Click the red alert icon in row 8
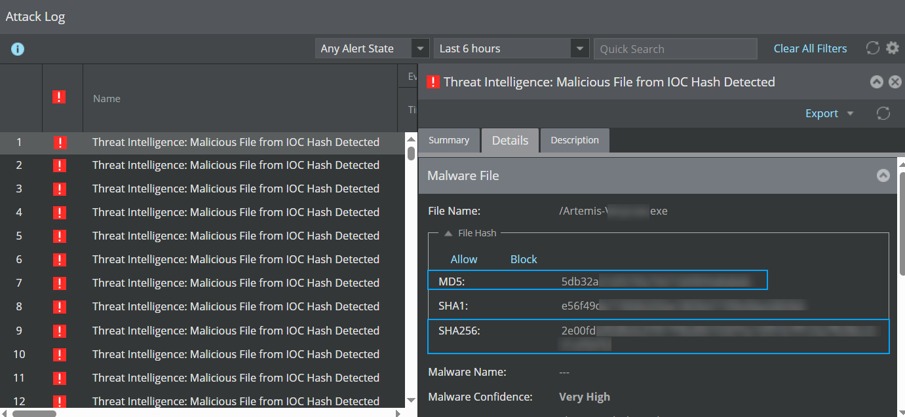The width and height of the screenshot is (905, 417). [59, 306]
